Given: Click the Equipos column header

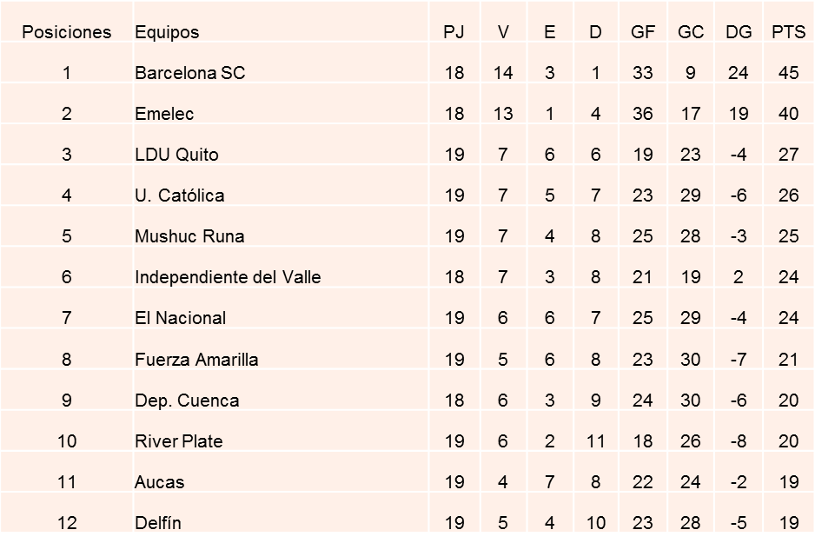Looking at the screenshot, I should pyautogui.click(x=167, y=32).
